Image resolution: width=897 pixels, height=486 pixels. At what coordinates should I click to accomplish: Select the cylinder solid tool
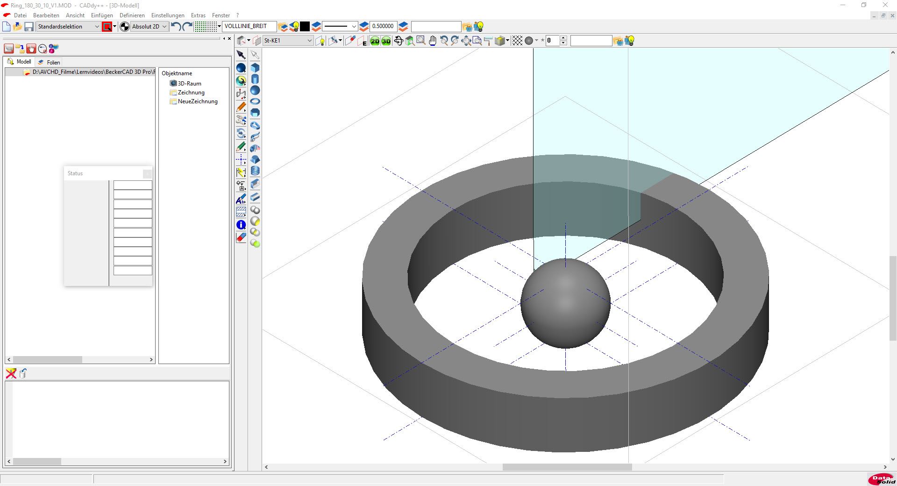pos(255,79)
